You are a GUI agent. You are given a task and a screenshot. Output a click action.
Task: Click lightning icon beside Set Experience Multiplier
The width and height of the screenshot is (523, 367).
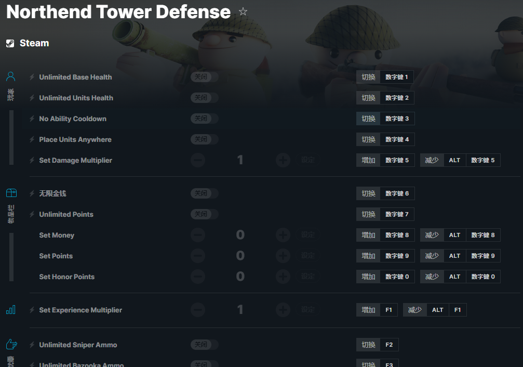tap(32, 310)
